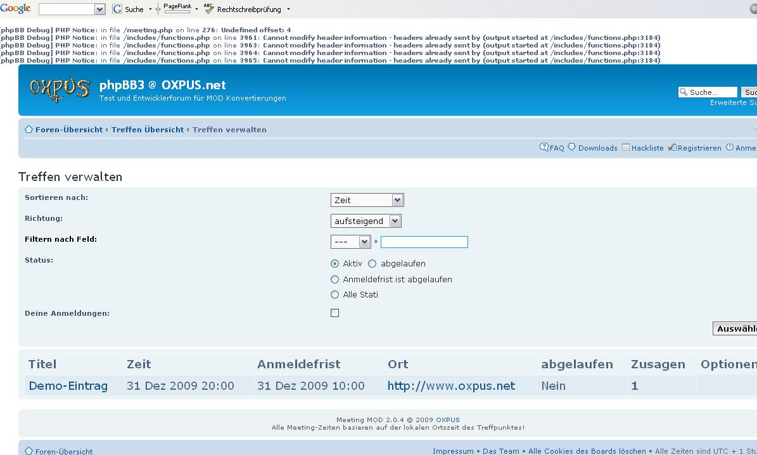Click the PageRank toolbar indicator

click(177, 8)
